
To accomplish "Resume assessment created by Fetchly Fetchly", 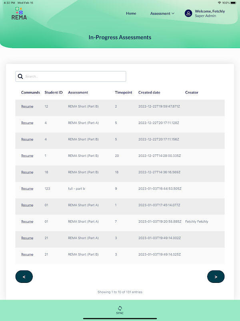I will pyautogui.click(x=27, y=221).
